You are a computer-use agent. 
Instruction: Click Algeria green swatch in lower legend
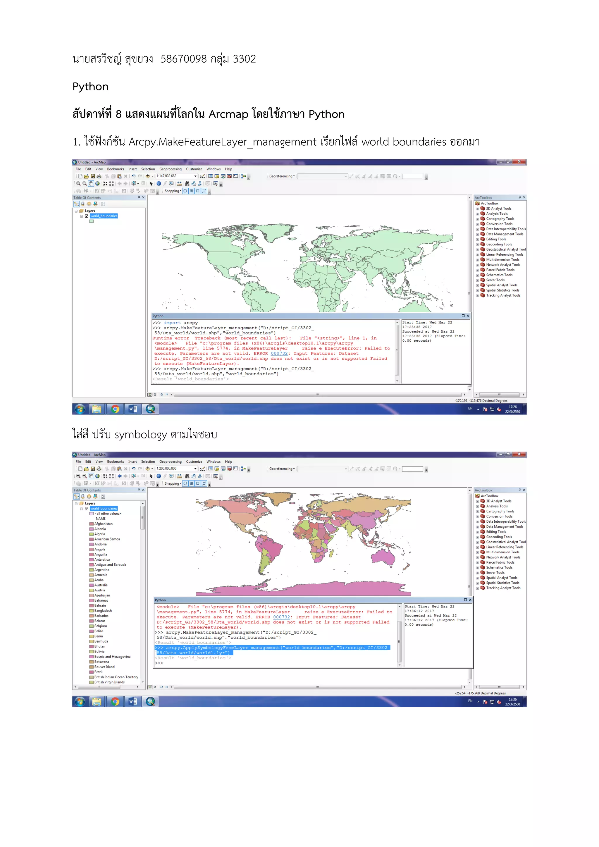click(91, 534)
